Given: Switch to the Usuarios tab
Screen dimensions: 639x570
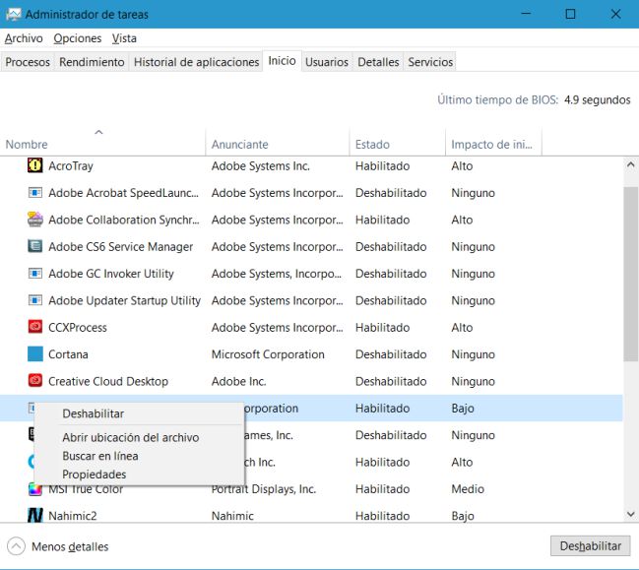Looking at the screenshot, I should (327, 62).
